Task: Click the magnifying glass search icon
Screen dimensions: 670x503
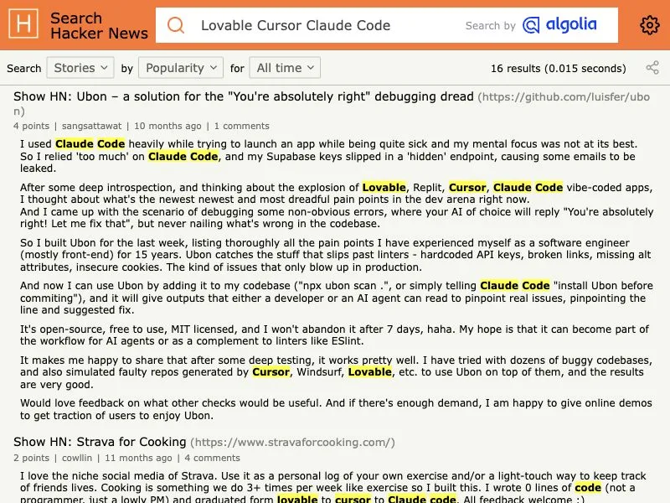Action: click(x=176, y=25)
